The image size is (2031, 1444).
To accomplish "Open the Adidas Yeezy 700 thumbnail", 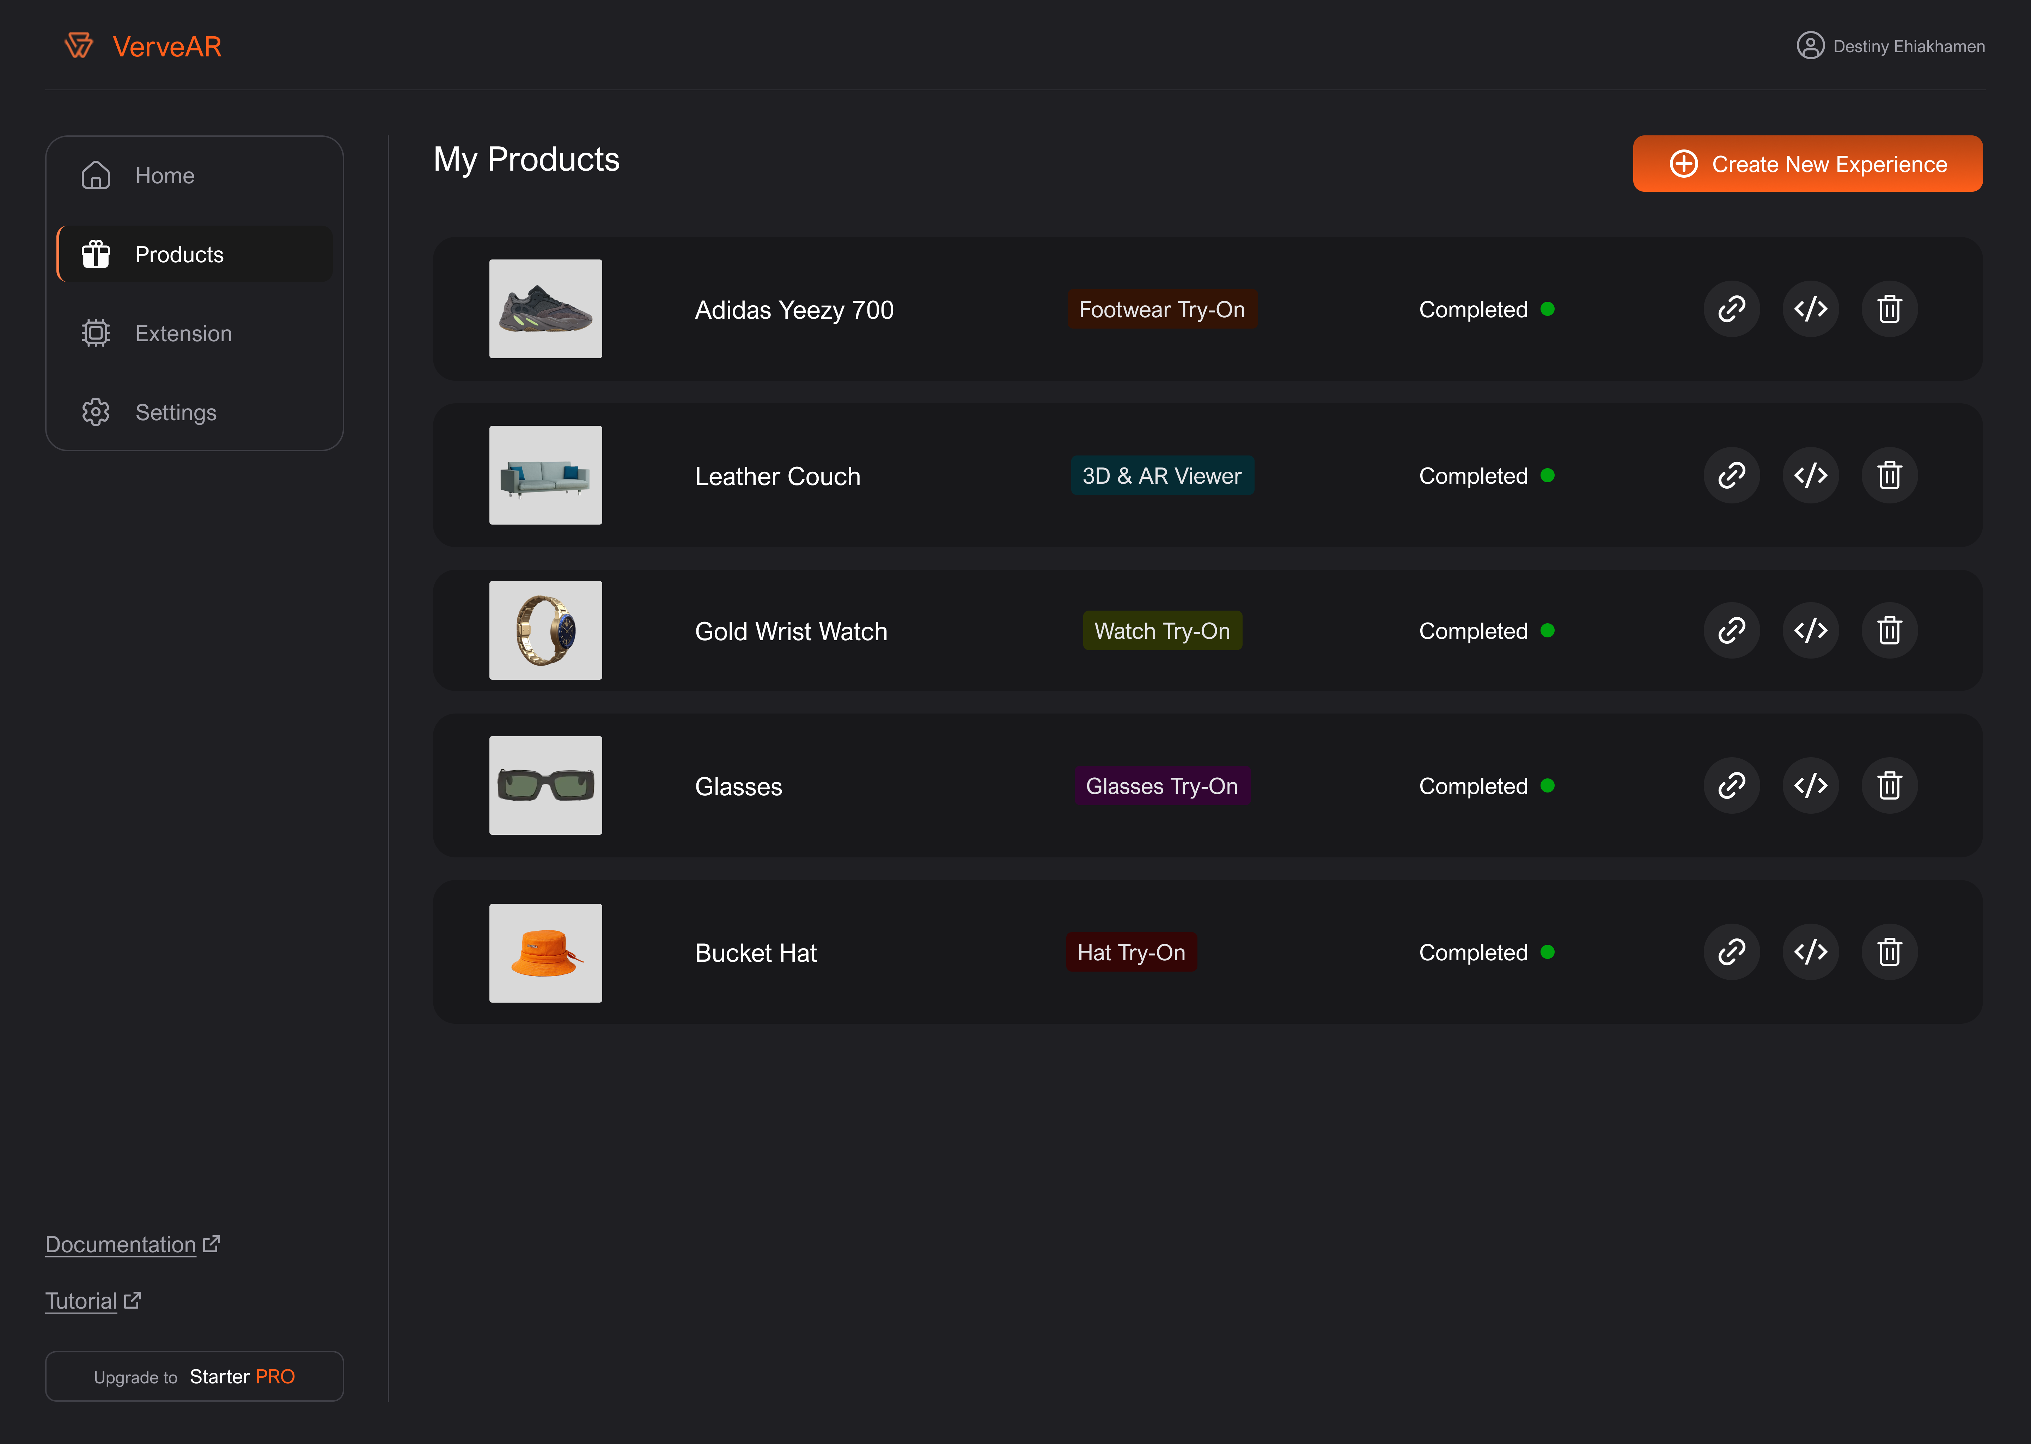I will 545,308.
